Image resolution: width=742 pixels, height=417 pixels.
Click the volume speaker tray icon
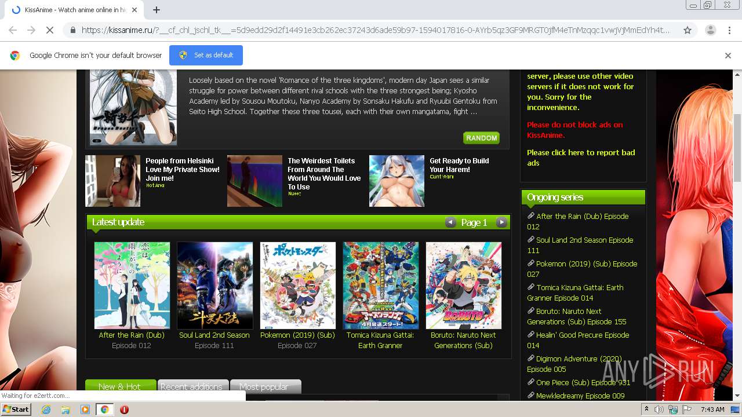tap(659, 409)
